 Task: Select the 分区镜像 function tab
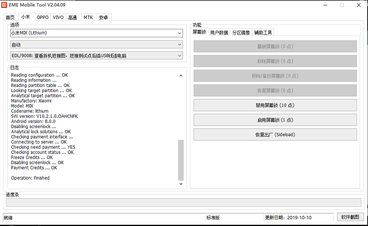click(241, 33)
